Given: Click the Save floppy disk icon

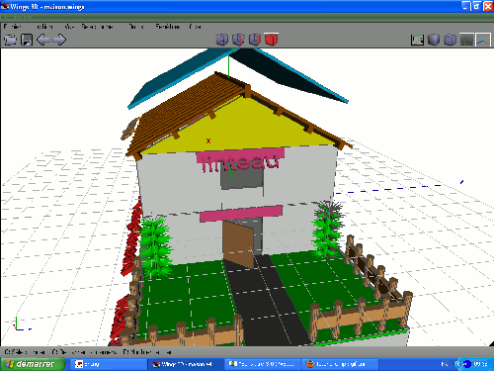Looking at the screenshot, I should click(x=27, y=40).
